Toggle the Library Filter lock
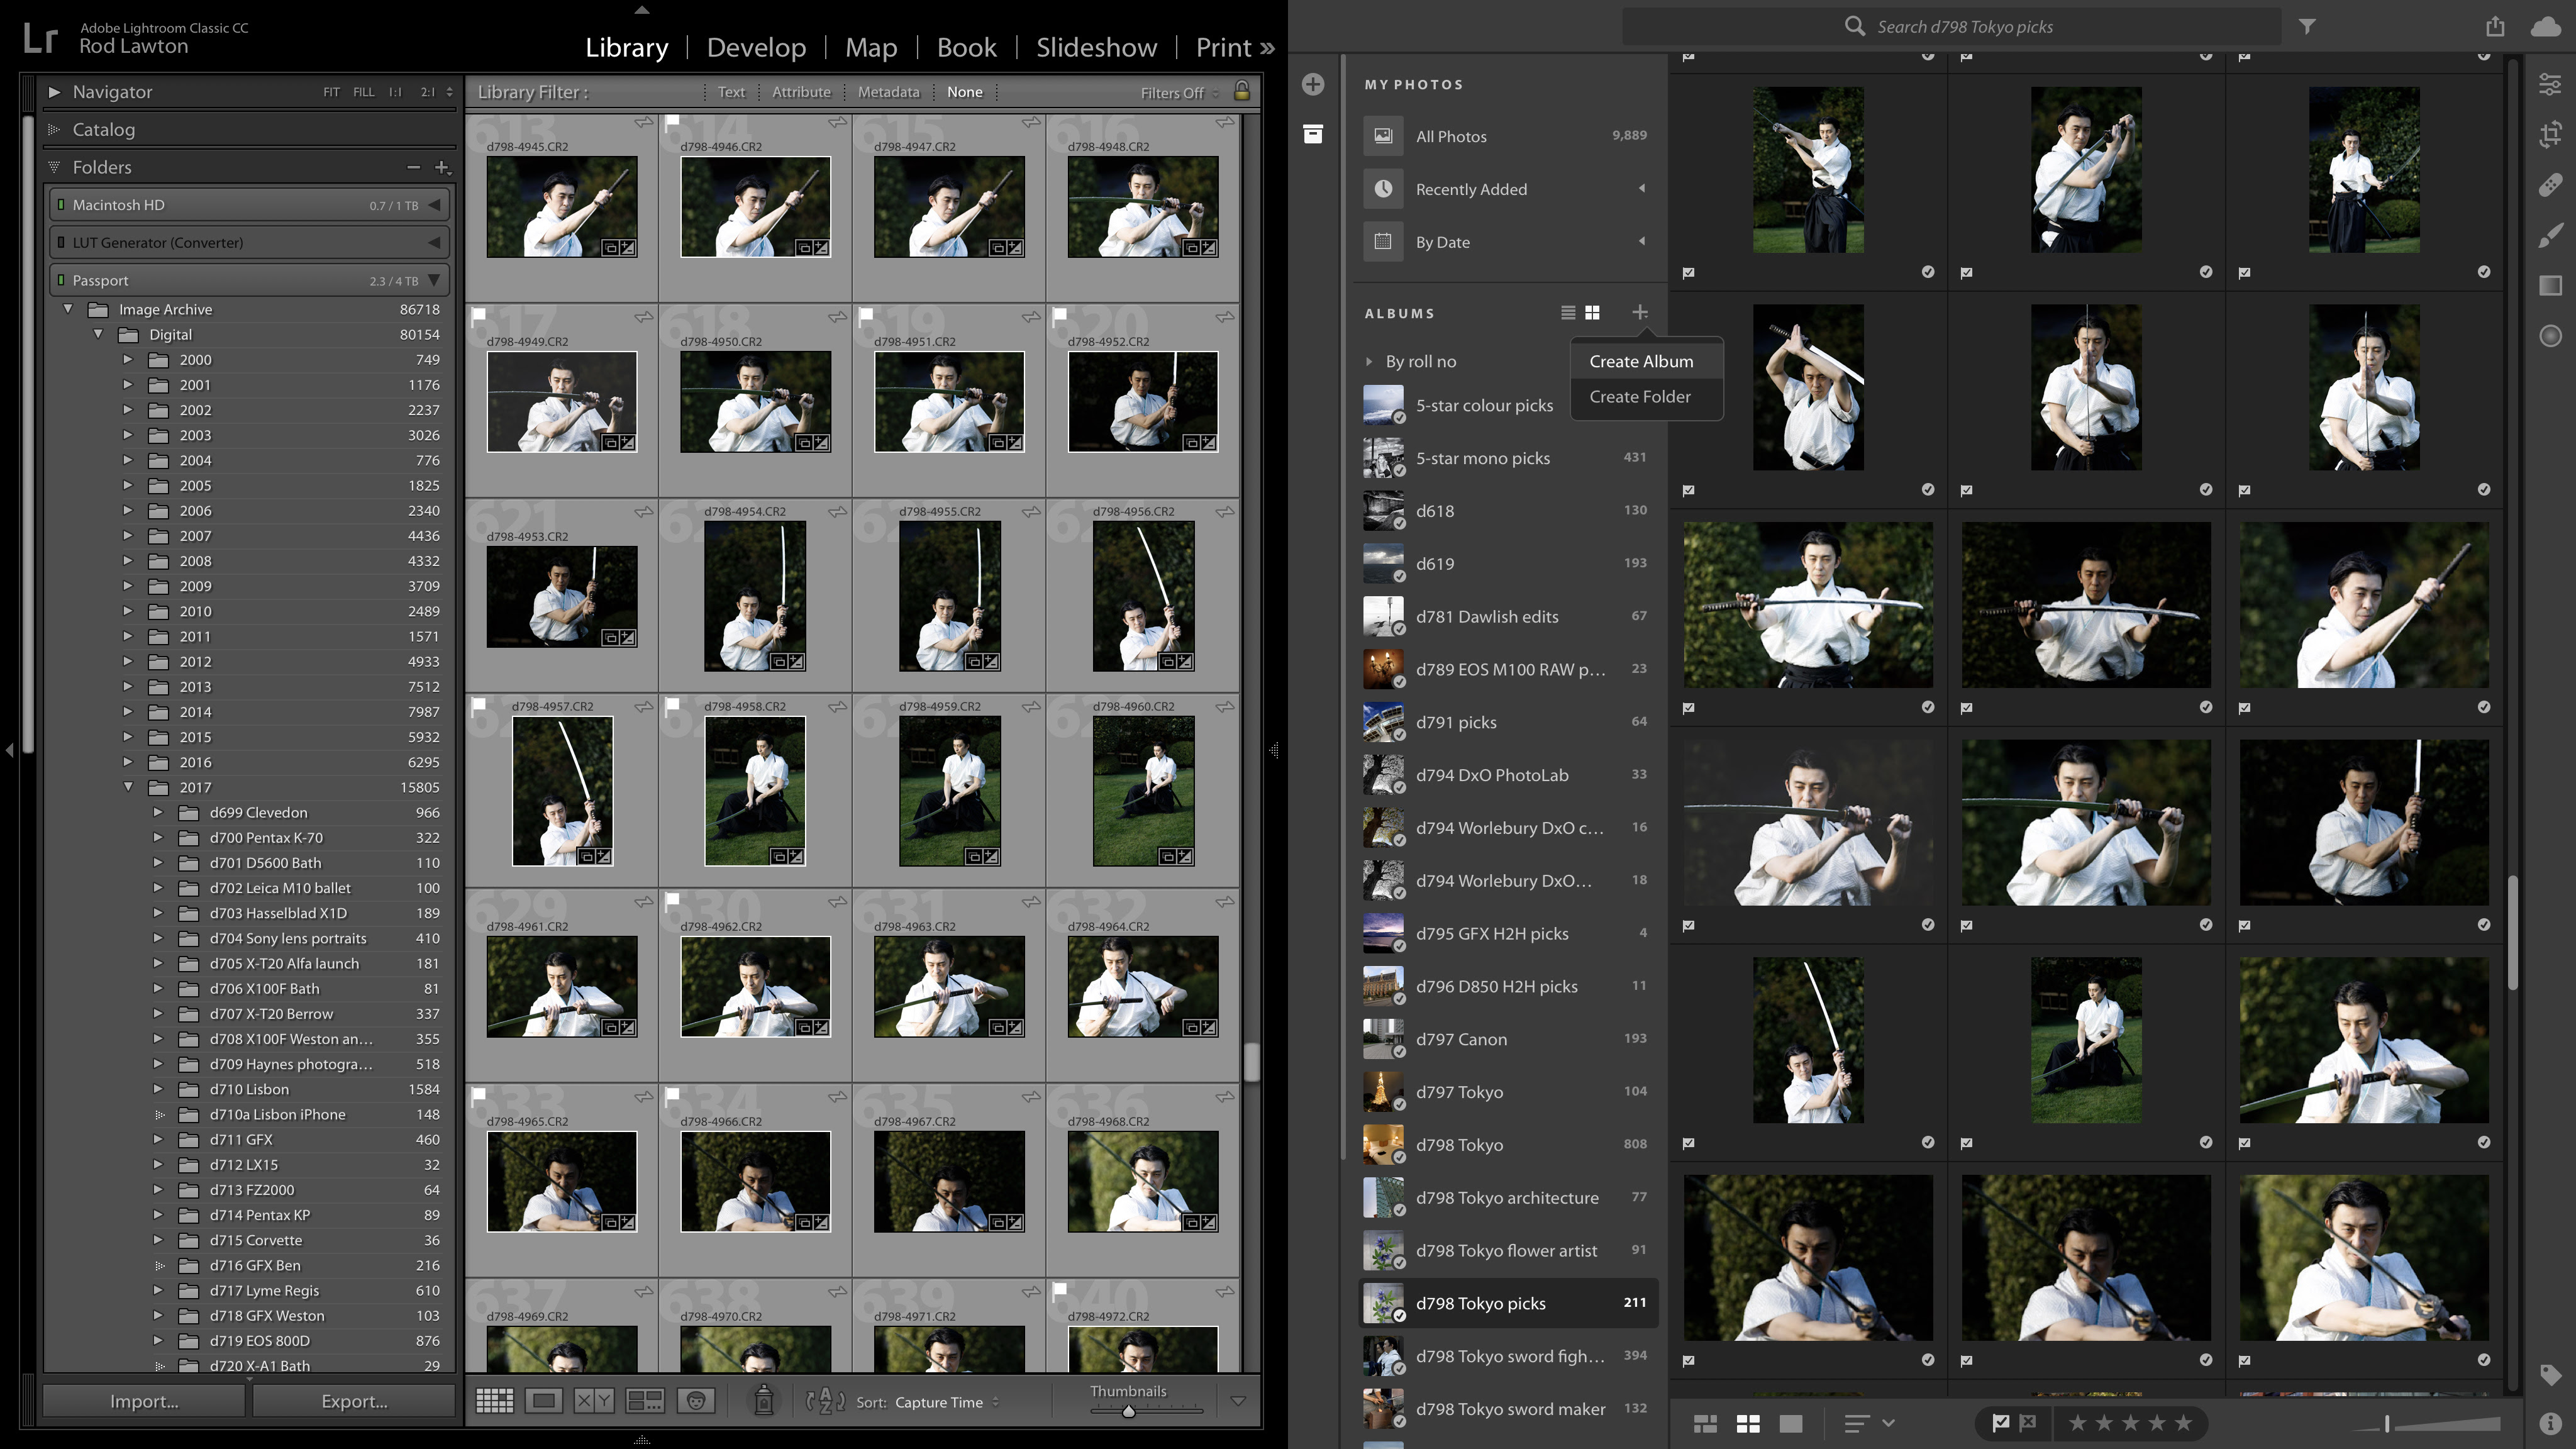 pos(1241,91)
